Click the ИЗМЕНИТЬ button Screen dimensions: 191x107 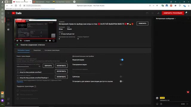(x=142, y=23)
